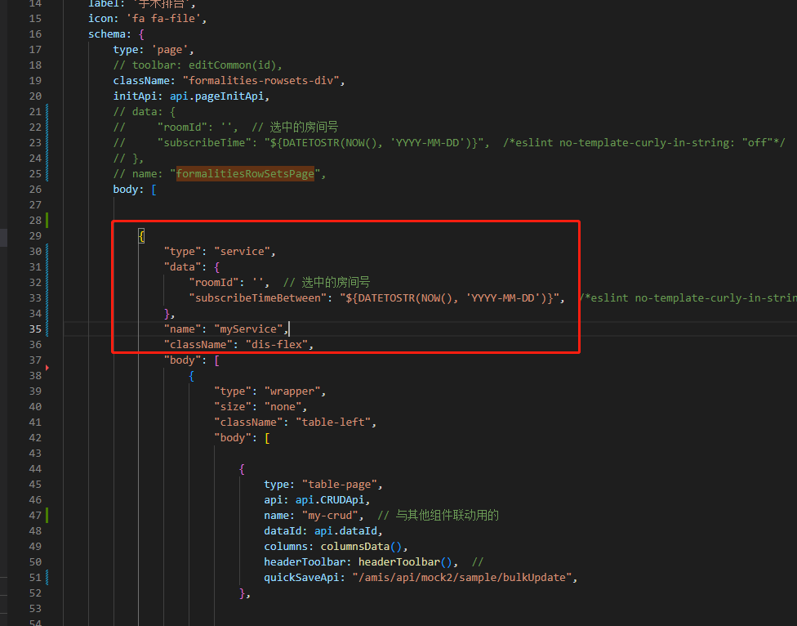The height and width of the screenshot is (626, 797).
Task: Click line number 16 in the gutter
Action: [35, 34]
